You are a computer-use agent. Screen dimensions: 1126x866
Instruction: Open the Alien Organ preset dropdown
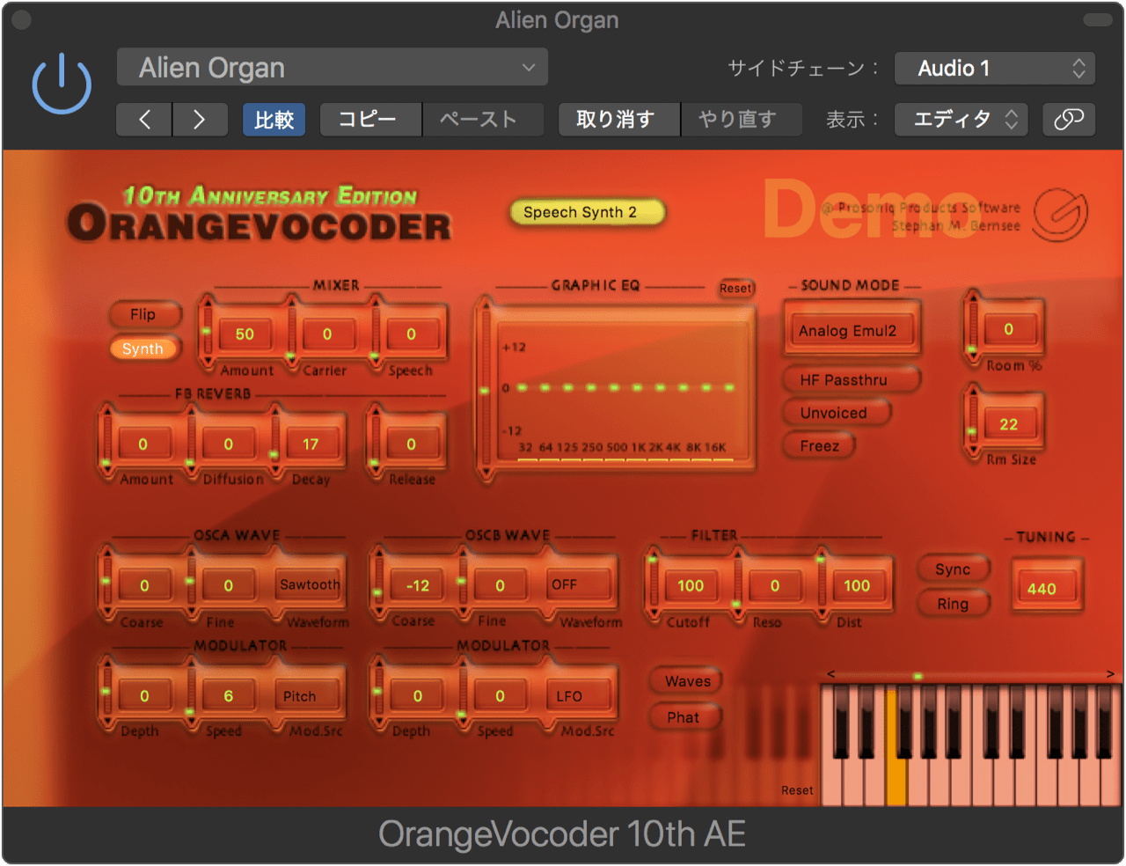click(332, 67)
